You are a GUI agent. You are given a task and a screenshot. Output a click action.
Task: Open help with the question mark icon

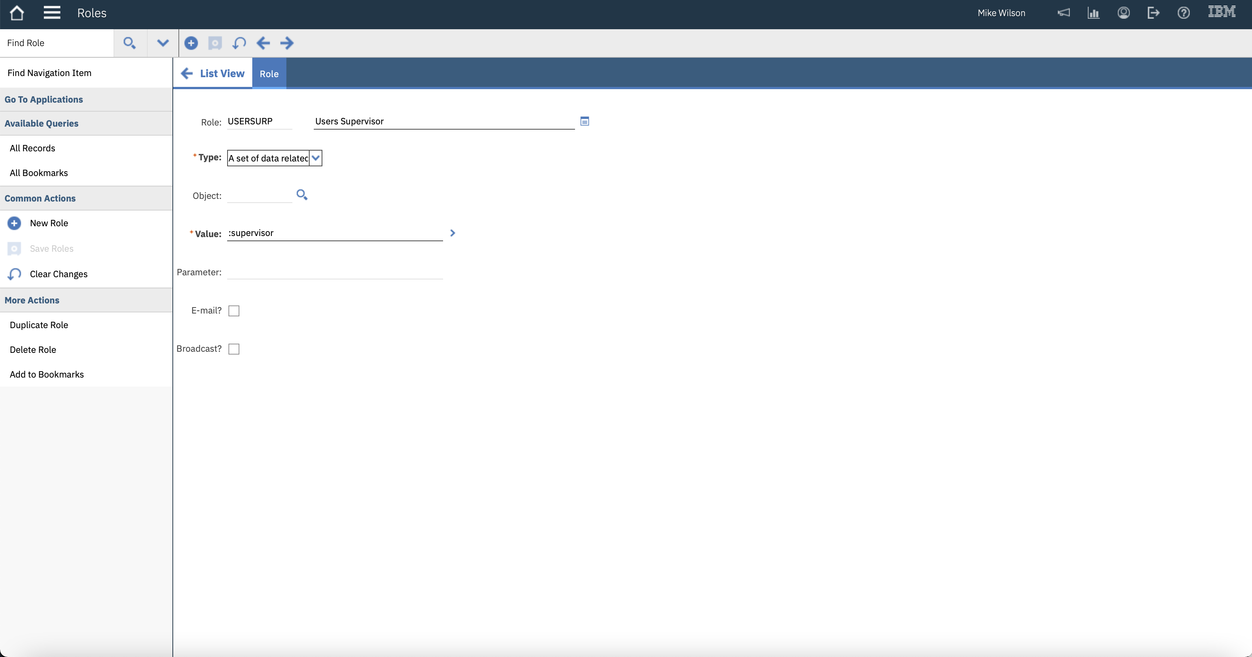(x=1183, y=13)
